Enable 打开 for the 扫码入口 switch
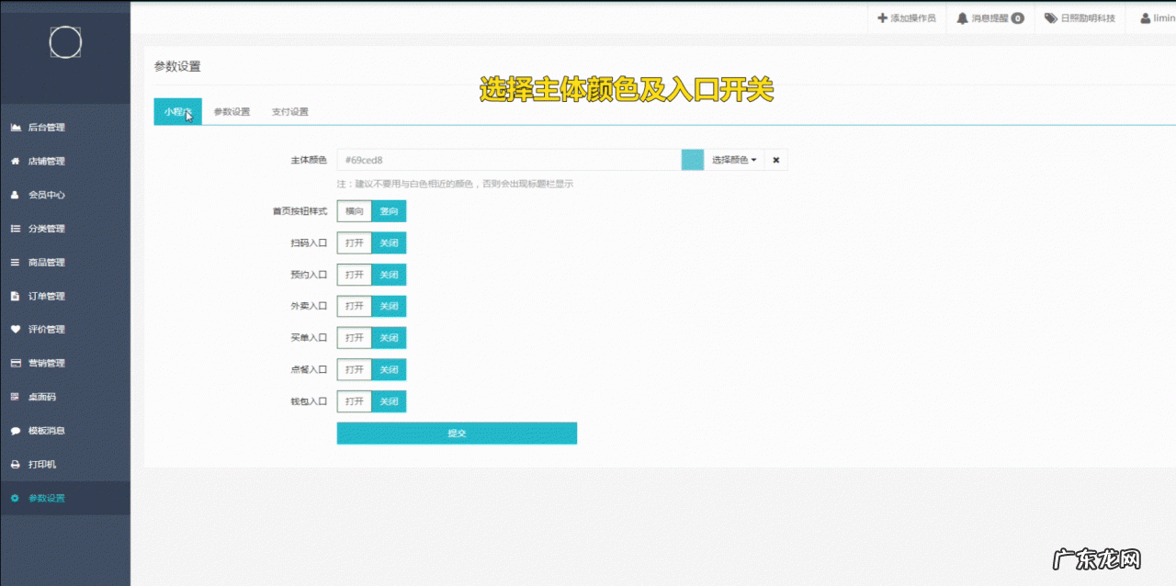 [356, 242]
